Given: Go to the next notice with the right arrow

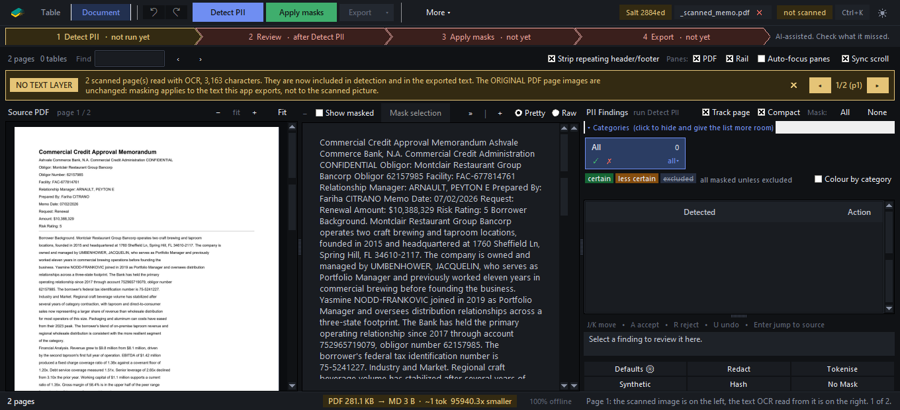Looking at the screenshot, I should point(877,85).
